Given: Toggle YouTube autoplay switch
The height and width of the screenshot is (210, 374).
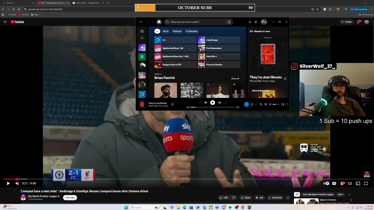Looking at the screenshot, I should [x=326, y=183].
